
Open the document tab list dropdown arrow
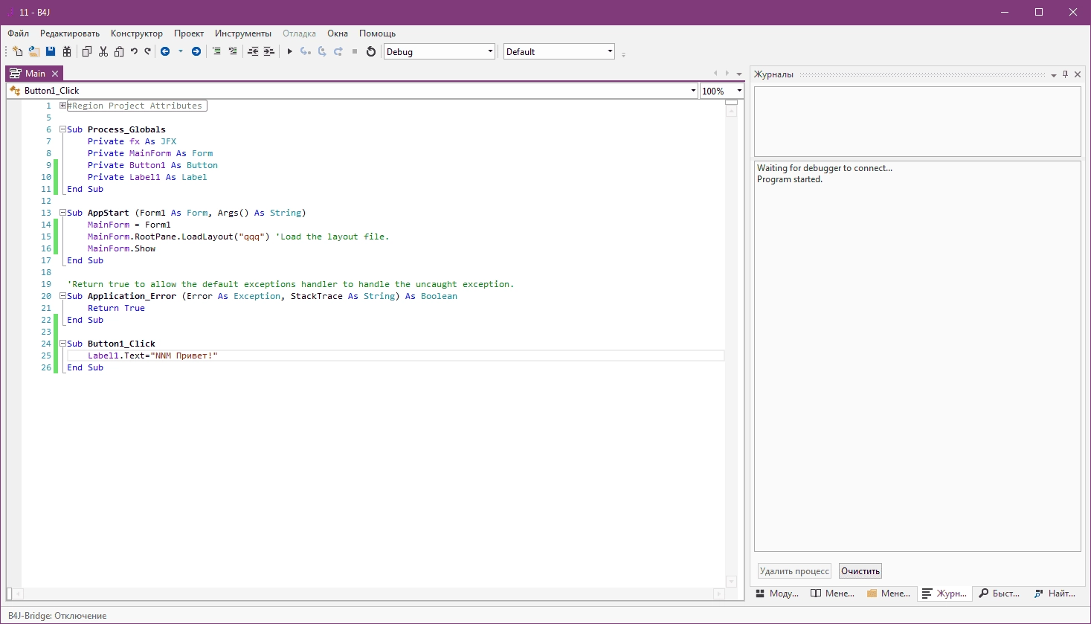[x=739, y=74]
